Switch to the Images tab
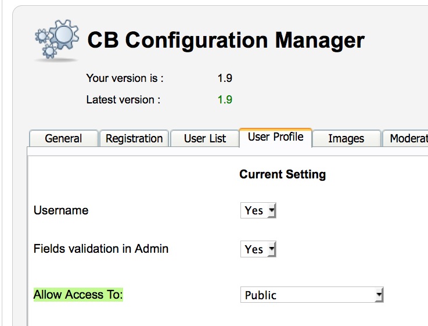428x326 pixels. point(346,138)
